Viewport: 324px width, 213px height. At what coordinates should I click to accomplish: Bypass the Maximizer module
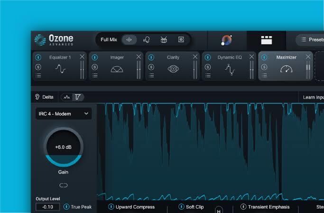click(264, 57)
